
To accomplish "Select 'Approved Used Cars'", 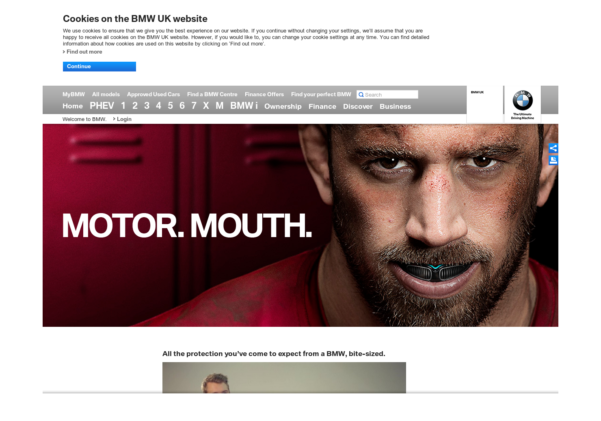I will [153, 94].
